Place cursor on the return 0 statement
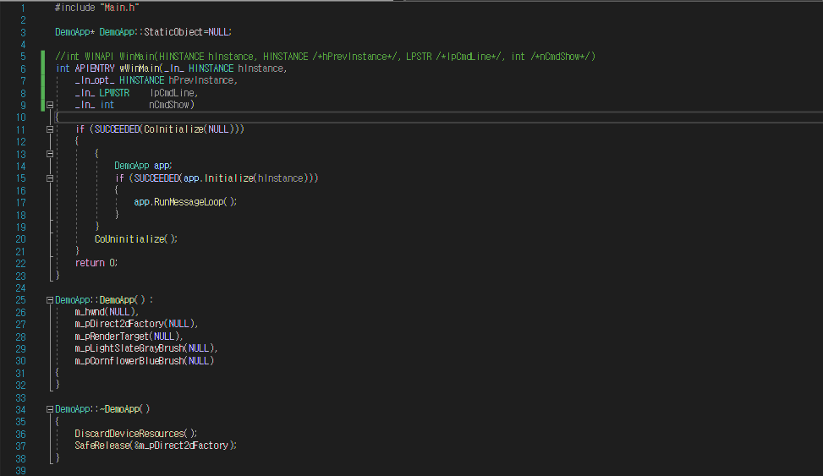Image resolution: width=823 pixels, height=476 pixels. coord(96,263)
